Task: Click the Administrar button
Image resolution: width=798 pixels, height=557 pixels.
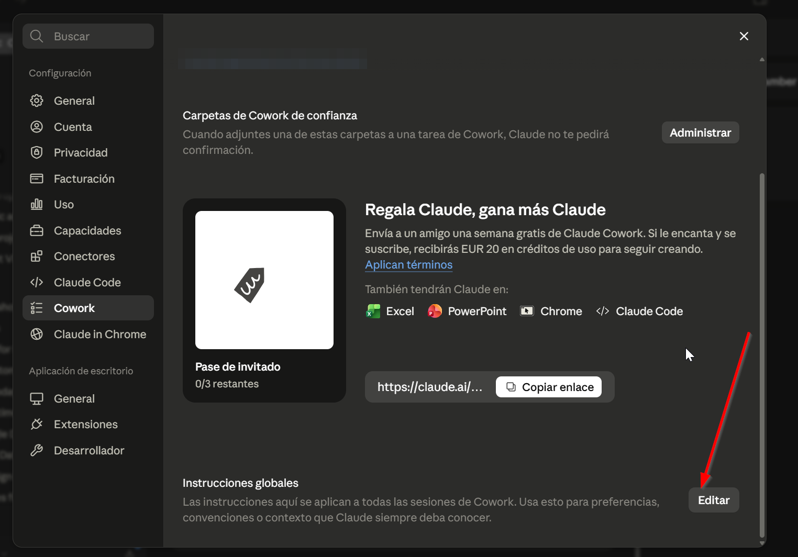Action: point(700,132)
